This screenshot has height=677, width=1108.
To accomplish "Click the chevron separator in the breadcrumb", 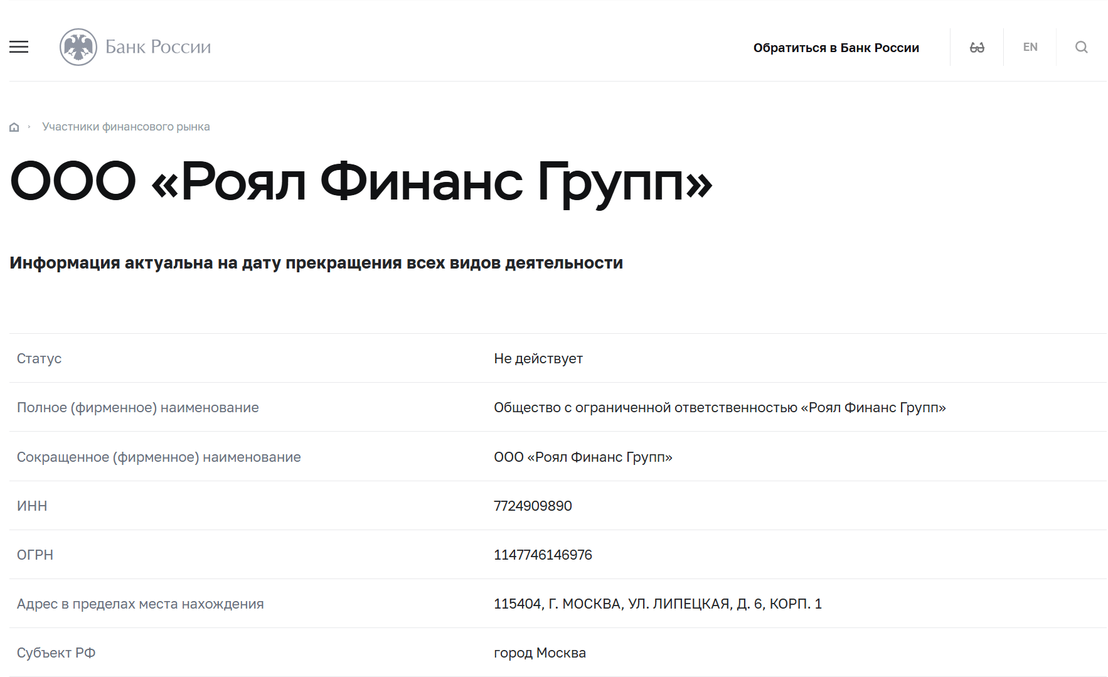I will pos(30,126).
